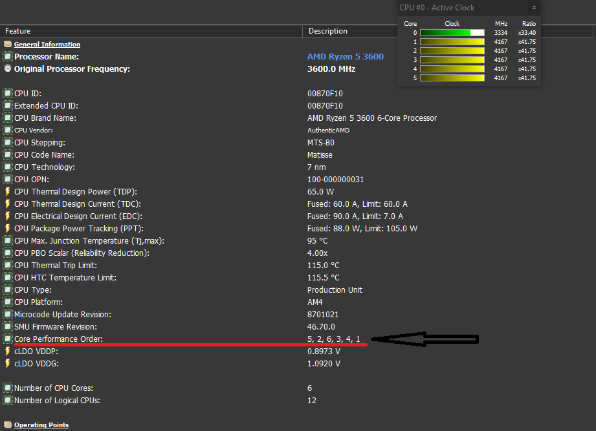
Task: Open the General Information section link
Action: 47,45
